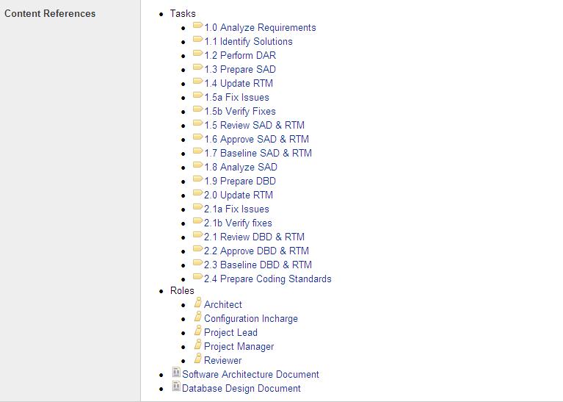Screen dimensions: 563x402
Task: Click task icon beside 2.4 Prepare Coding Standards
Action: [x=198, y=276]
